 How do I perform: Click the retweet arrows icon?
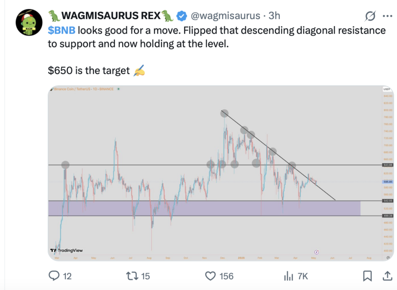click(x=132, y=276)
